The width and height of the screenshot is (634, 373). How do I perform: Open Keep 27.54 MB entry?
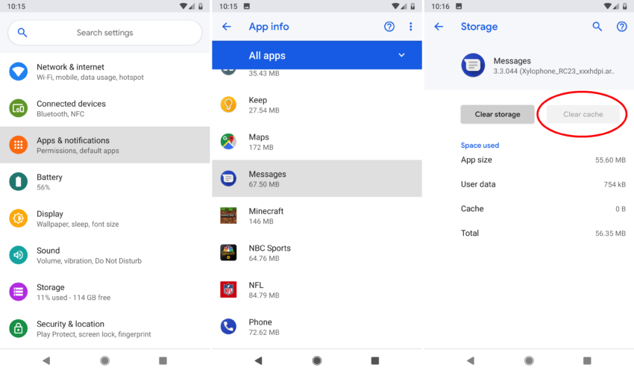pos(317,104)
